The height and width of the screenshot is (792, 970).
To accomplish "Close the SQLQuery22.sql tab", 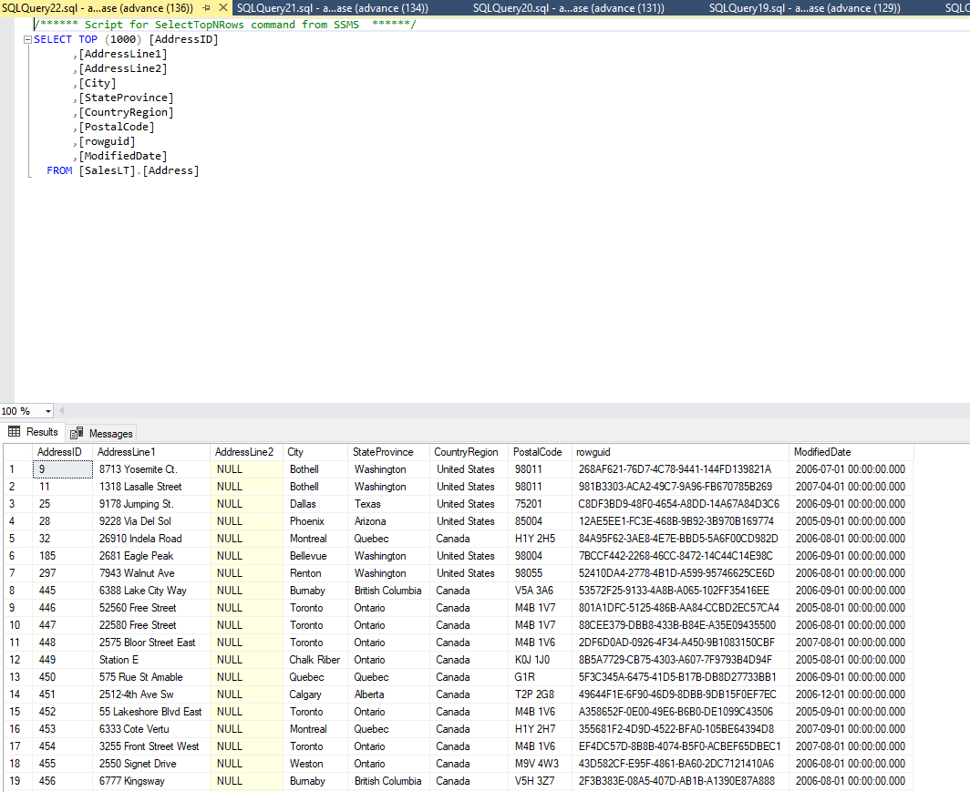I will tap(223, 8).
